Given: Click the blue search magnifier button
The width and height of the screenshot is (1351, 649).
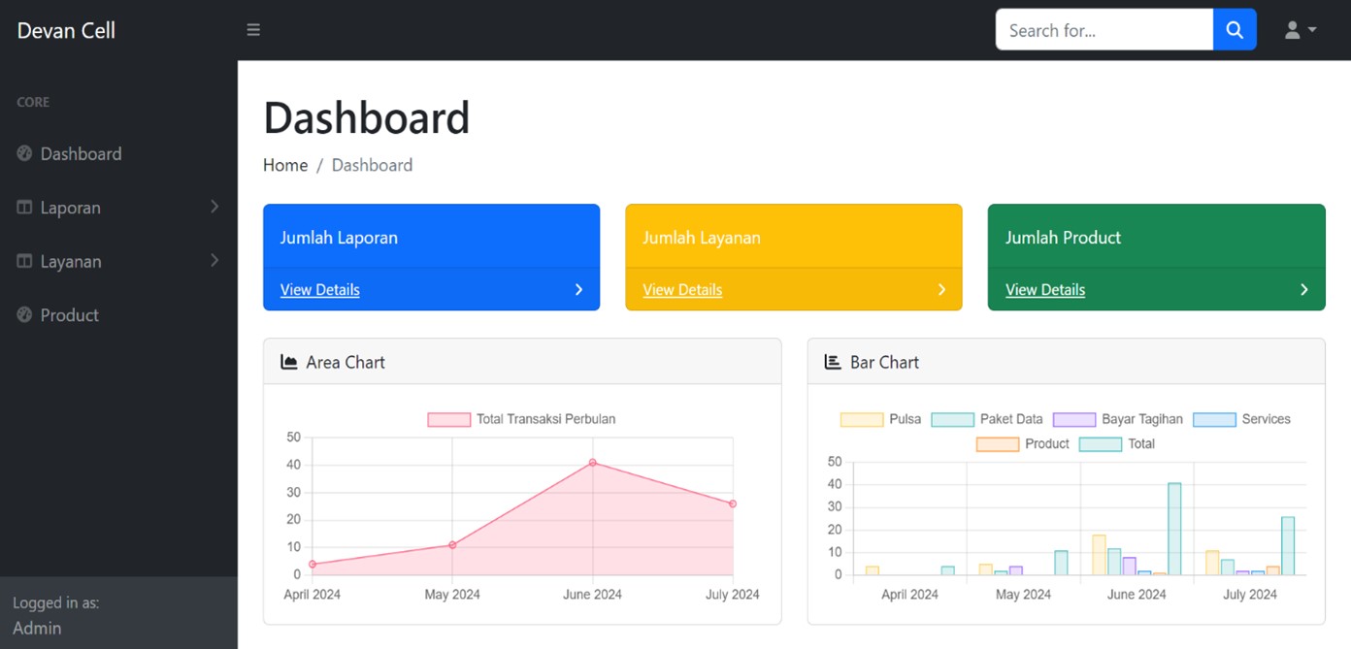Looking at the screenshot, I should click(x=1235, y=30).
